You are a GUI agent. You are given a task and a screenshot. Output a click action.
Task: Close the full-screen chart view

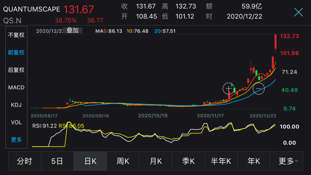(x=298, y=12)
